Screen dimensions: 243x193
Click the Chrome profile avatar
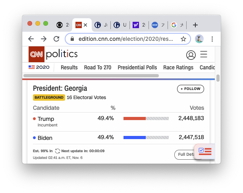(199, 39)
